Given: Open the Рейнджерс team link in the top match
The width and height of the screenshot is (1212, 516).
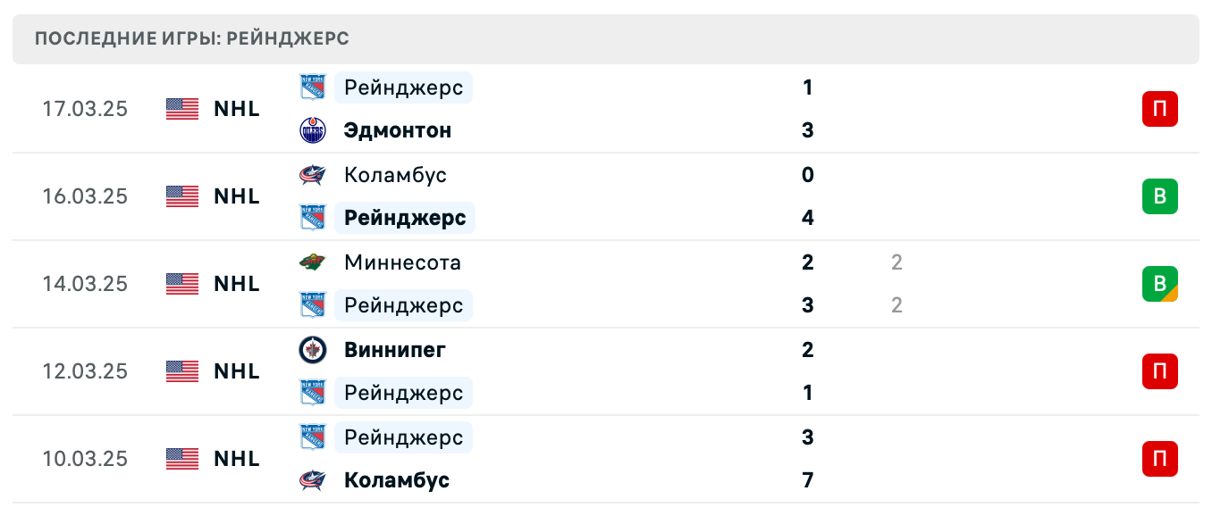Looking at the screenshot, I should point(402,87).
